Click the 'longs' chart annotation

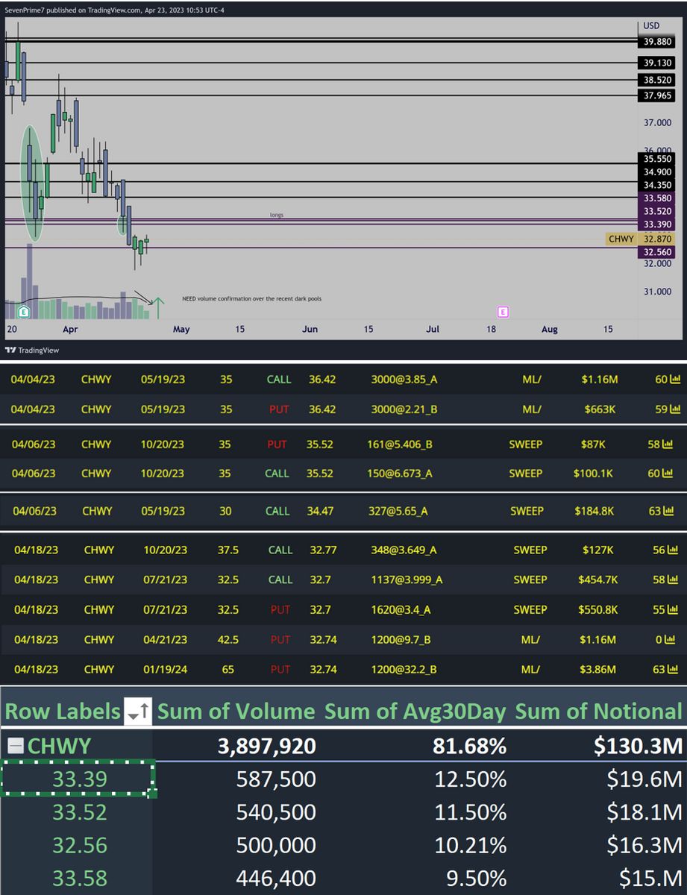(277, 215)
